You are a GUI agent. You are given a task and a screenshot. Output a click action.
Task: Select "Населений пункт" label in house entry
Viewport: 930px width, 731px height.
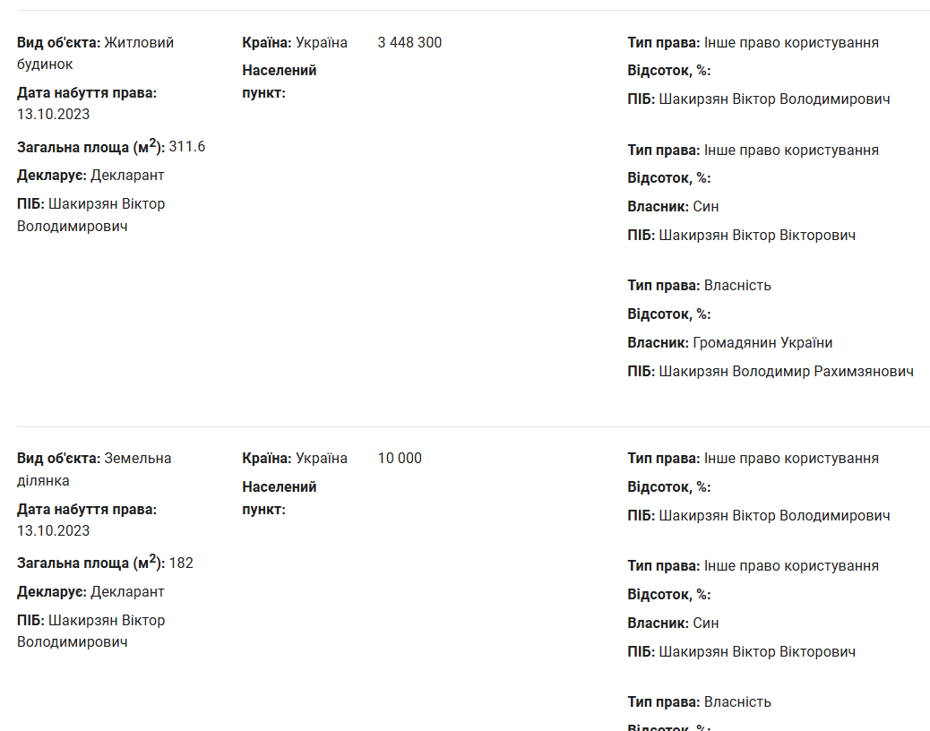pos(279,82)
